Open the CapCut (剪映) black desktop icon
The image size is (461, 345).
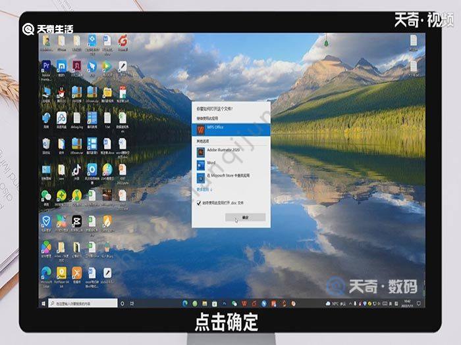[x=76, y=223]
